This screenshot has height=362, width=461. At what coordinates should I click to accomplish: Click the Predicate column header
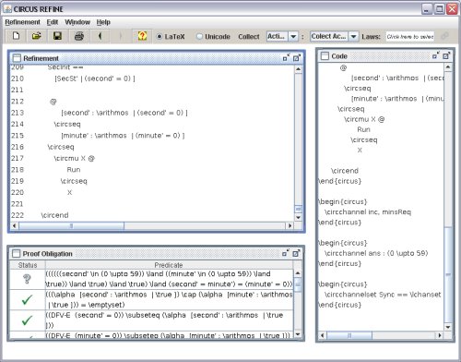click(169, 265)
